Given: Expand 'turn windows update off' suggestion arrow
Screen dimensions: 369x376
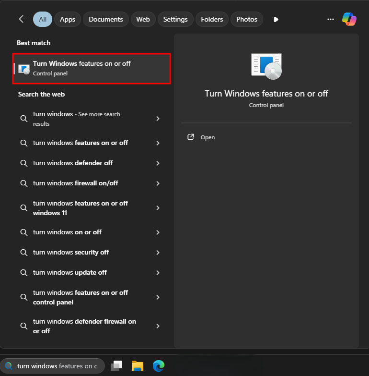Looking at the screenshot, I should tap(158, 273).
